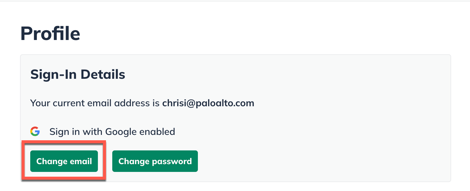Click the green button highlighted with red outline

(x=64, y=161)
